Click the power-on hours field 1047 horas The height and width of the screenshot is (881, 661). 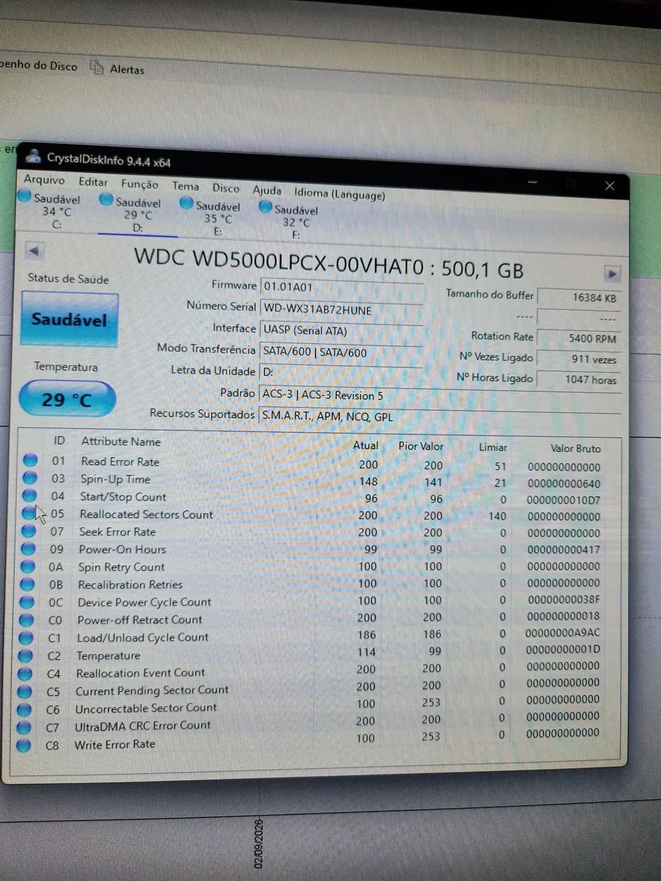[578, 379]
